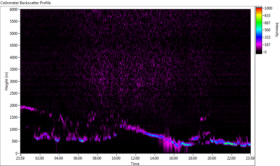
Task: Click the 500 intensity scale label
Action: [267, 30]
